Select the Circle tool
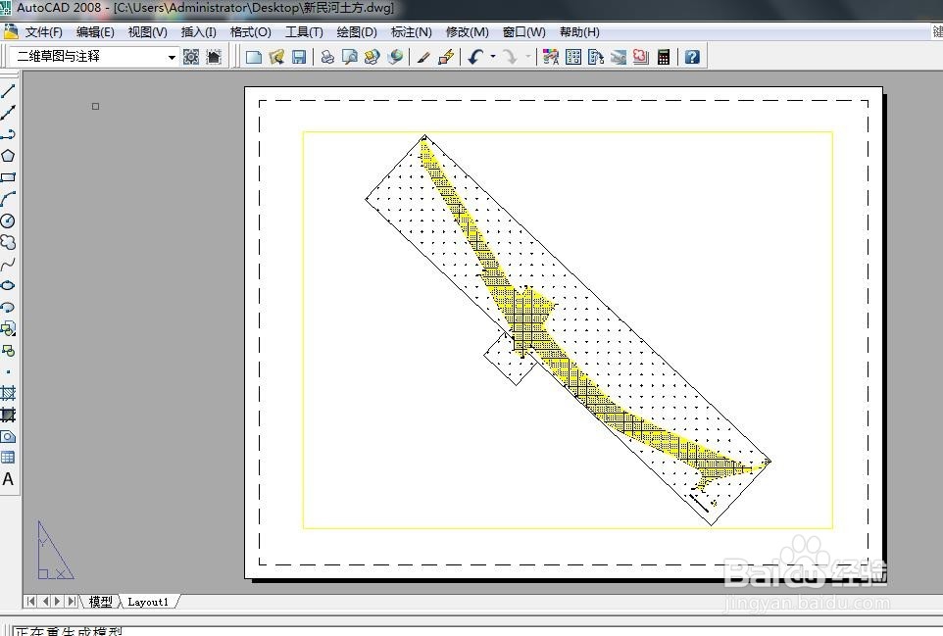 (x=8, y=220)
